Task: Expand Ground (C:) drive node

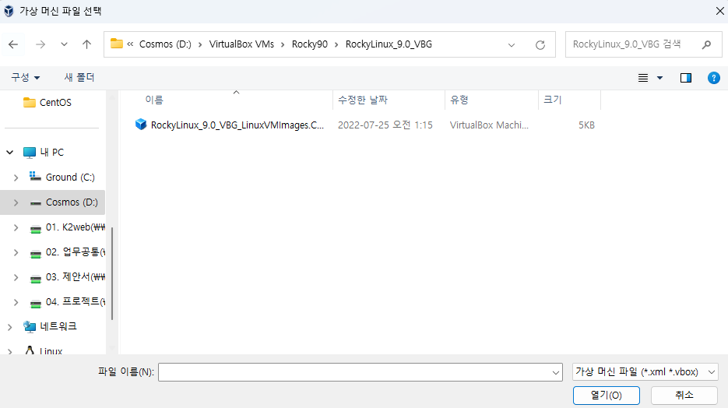Action: 16,178
